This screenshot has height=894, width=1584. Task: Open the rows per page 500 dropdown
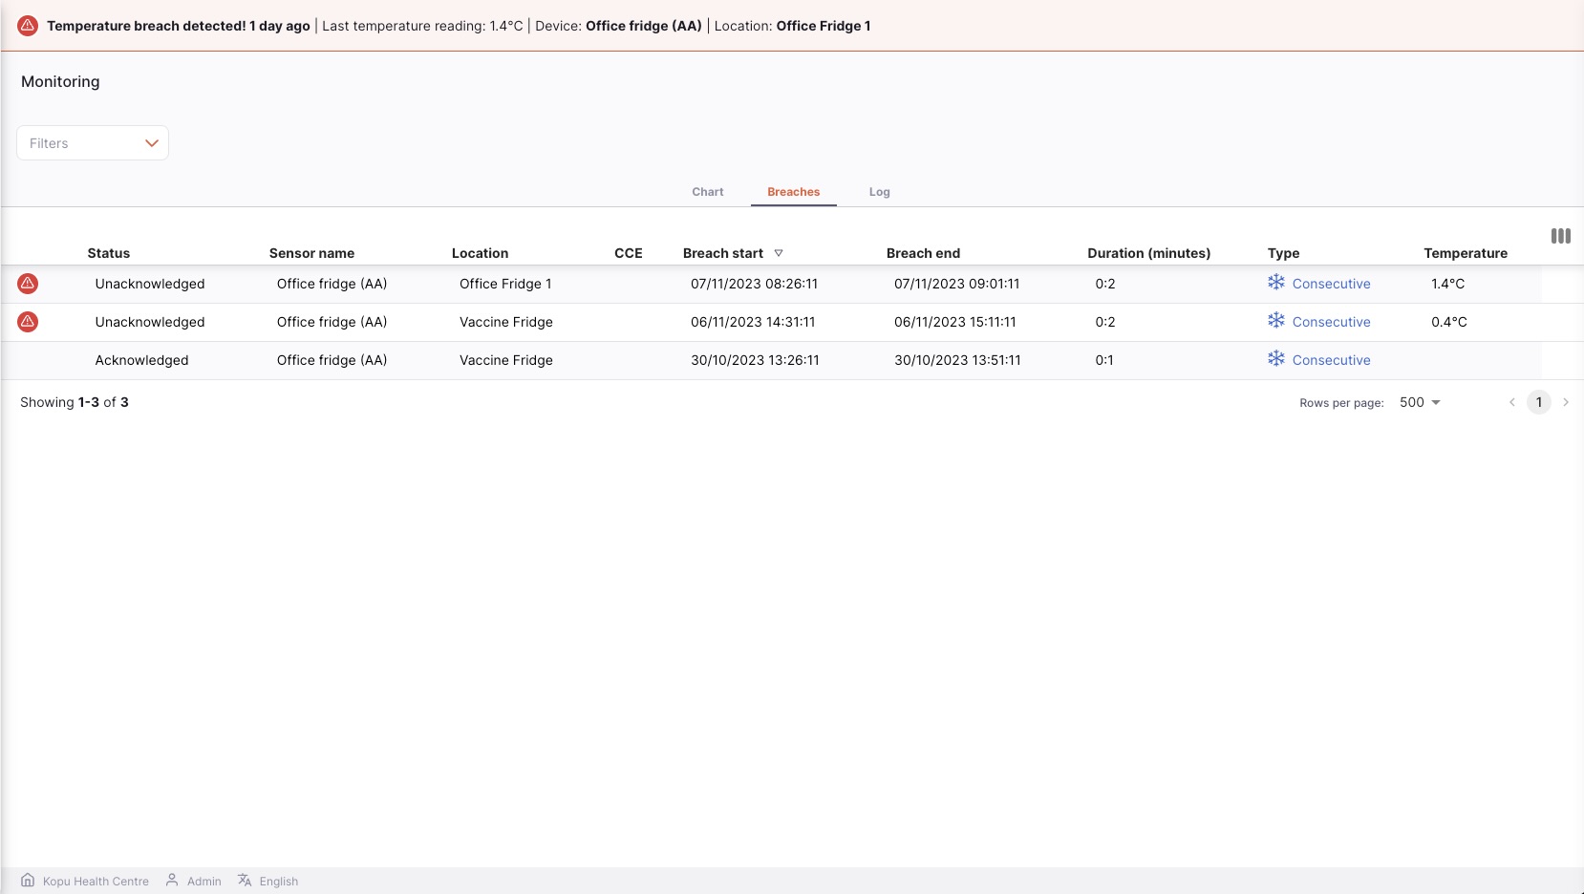click(x=1420, y=402)
